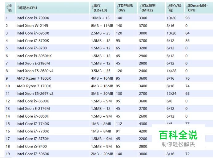Click the 2MB + 20MB cache cell

(102, 154)
